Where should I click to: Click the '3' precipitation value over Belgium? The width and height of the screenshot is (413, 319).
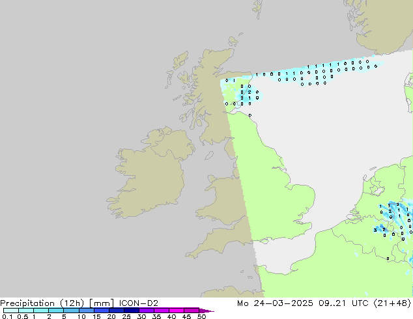pos(375,230)
